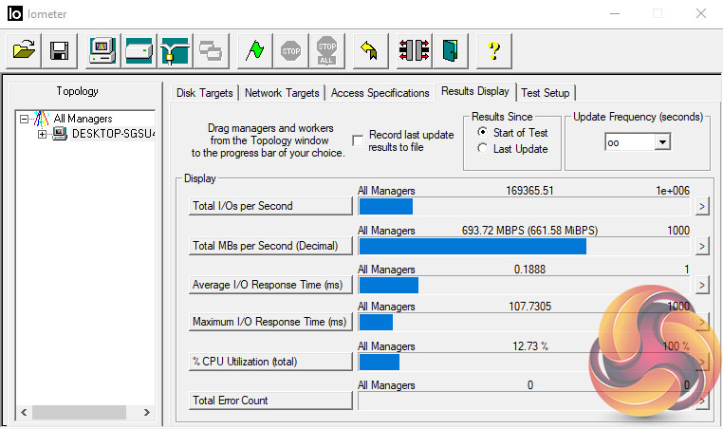Screen dimensions: 723x429
Task: Open a test configuration file
Action: [x=24, y=50]
